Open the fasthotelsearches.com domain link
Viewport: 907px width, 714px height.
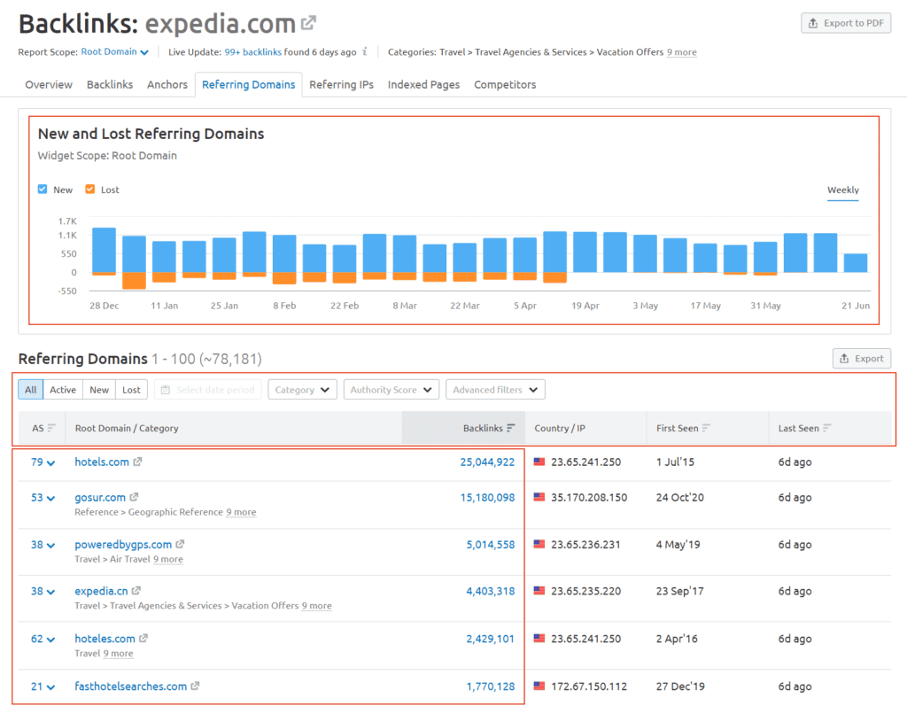[131, 686]
